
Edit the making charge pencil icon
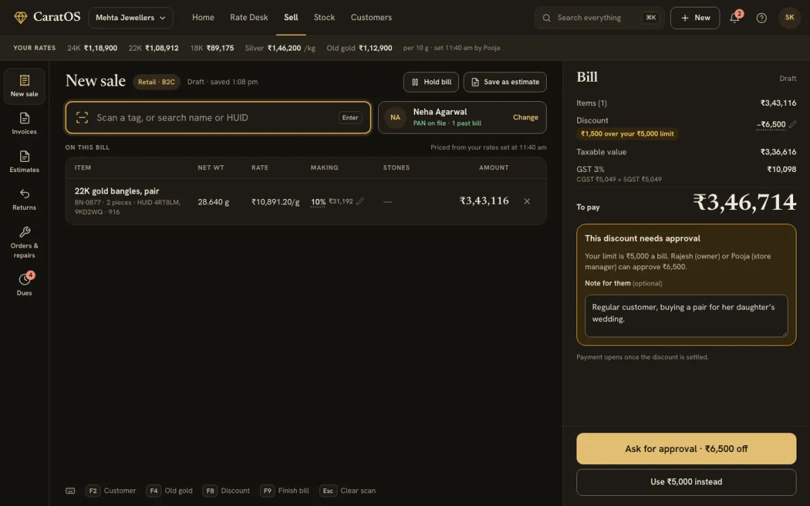[x=360, y=201]
